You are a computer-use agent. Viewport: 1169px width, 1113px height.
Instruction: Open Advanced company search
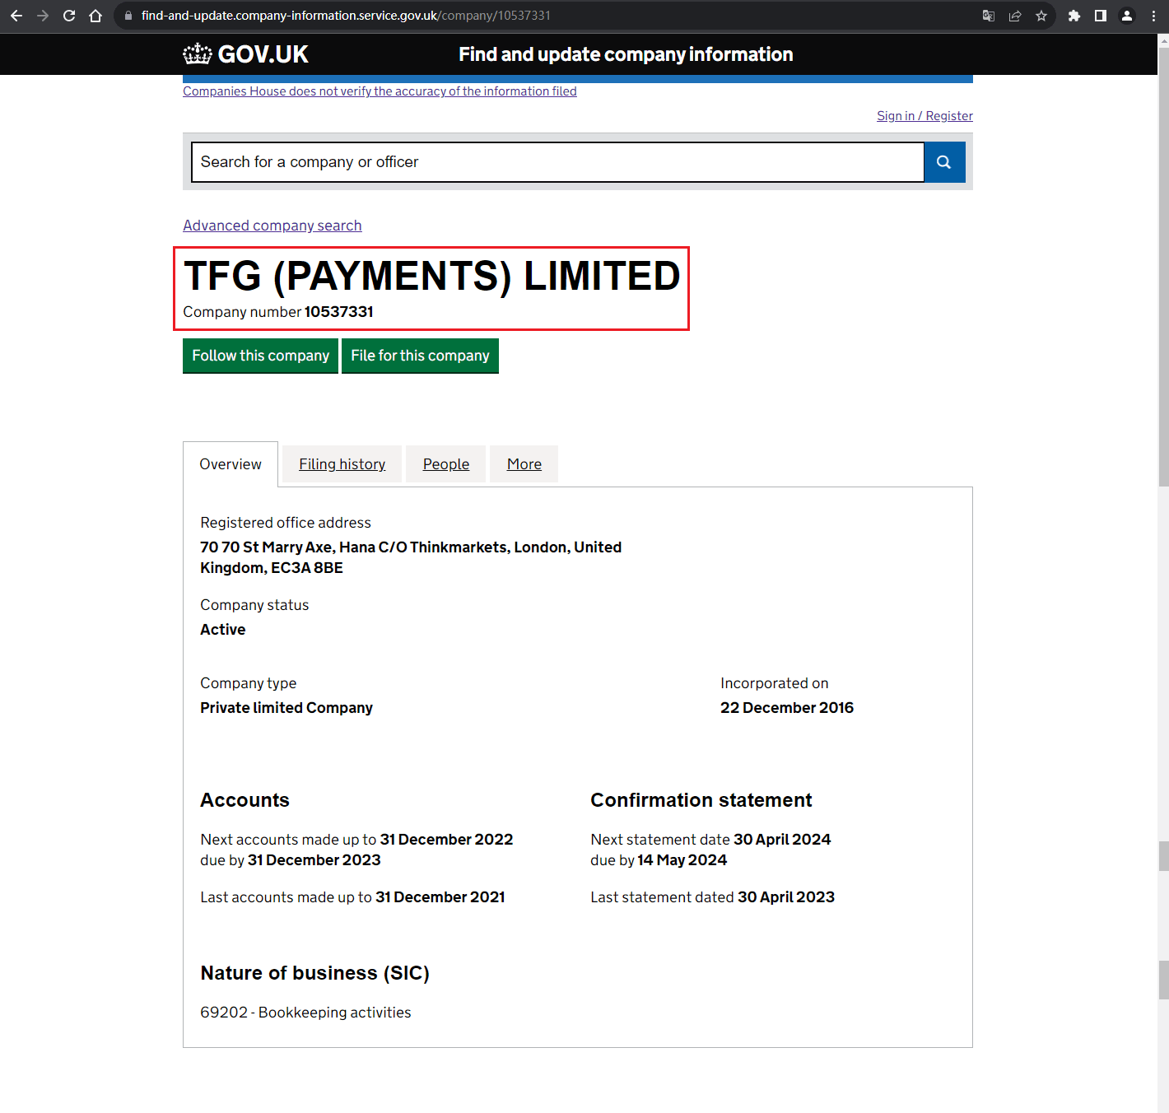click(x=272, y=226)
